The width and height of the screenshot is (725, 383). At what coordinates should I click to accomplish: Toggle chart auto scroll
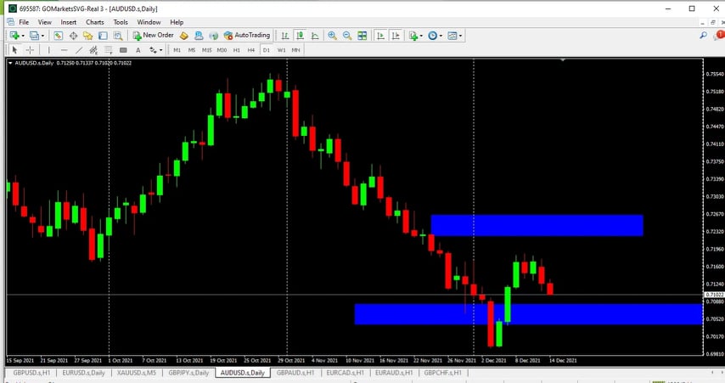point(380,36)
